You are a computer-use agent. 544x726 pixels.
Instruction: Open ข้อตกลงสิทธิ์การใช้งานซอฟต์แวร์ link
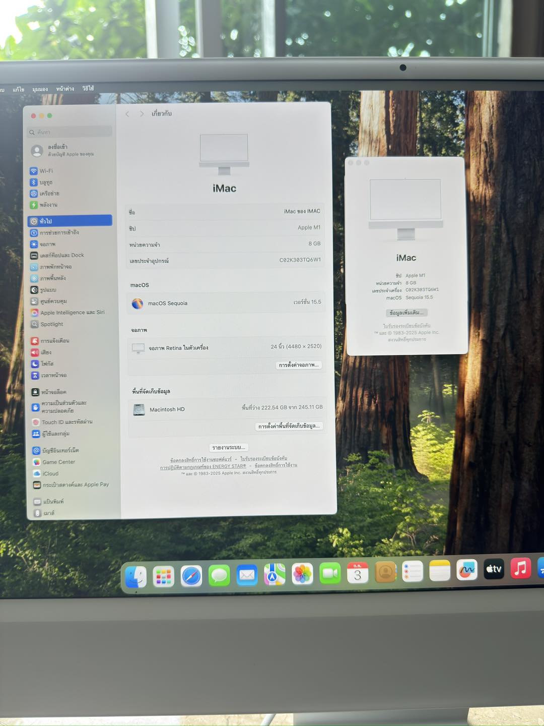(x=201, y=460)
